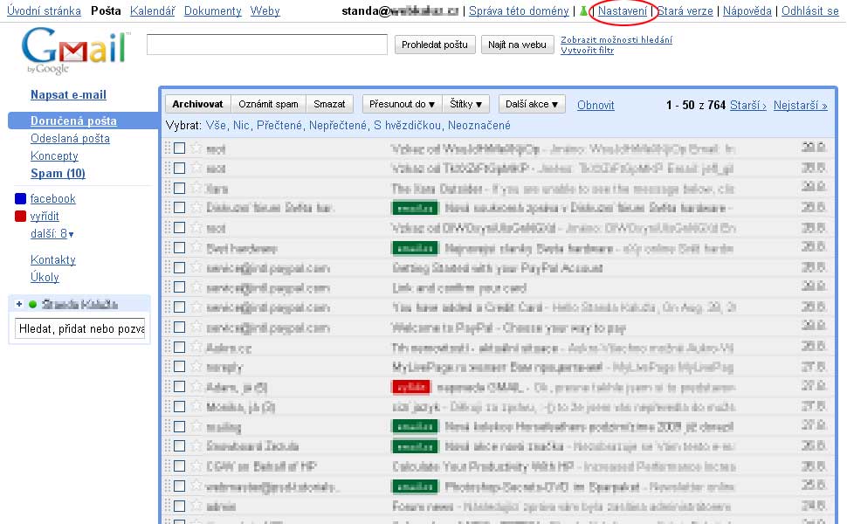The width and height of the screenshot is (847, 524).
Task: Check the "You have added a Credit Card" email
Action: (179, 307)
